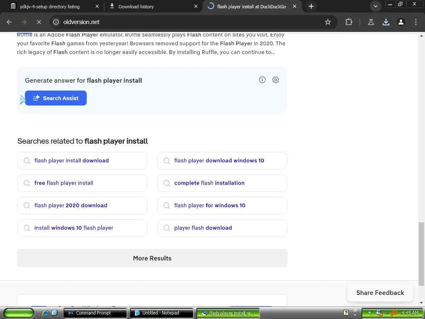The height and width of the screenshot is (319, 425).
Task: Open the downloads toolbar icon
Action: (x=386, y=22)
